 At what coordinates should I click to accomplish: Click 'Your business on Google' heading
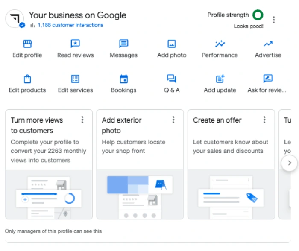coord(77,15)
